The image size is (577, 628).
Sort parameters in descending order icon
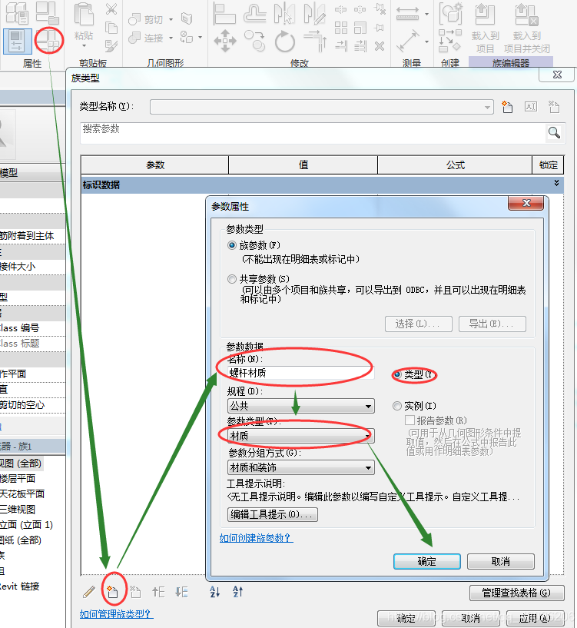tap(238, 592)
